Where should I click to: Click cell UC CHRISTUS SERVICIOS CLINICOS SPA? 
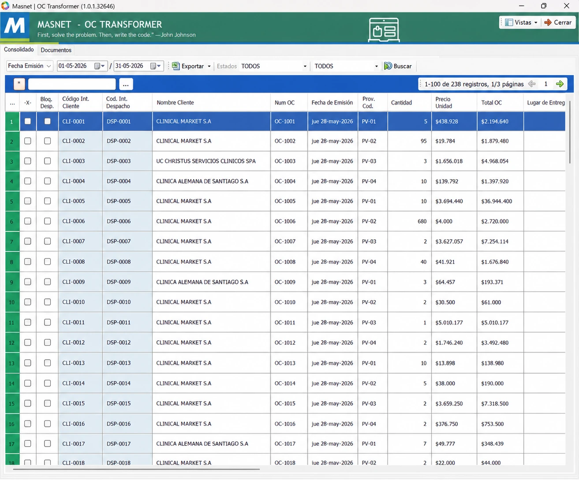(x=212, y=161)
